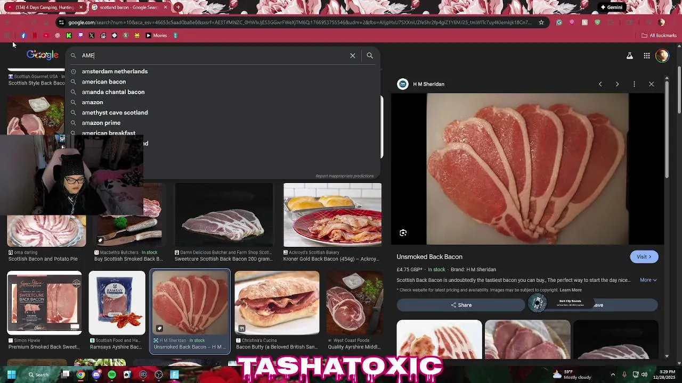Open Ramsays Ayrshire Bacon thumbnail
Viewport: 682px width, 383px height.
tap(117, 303)
